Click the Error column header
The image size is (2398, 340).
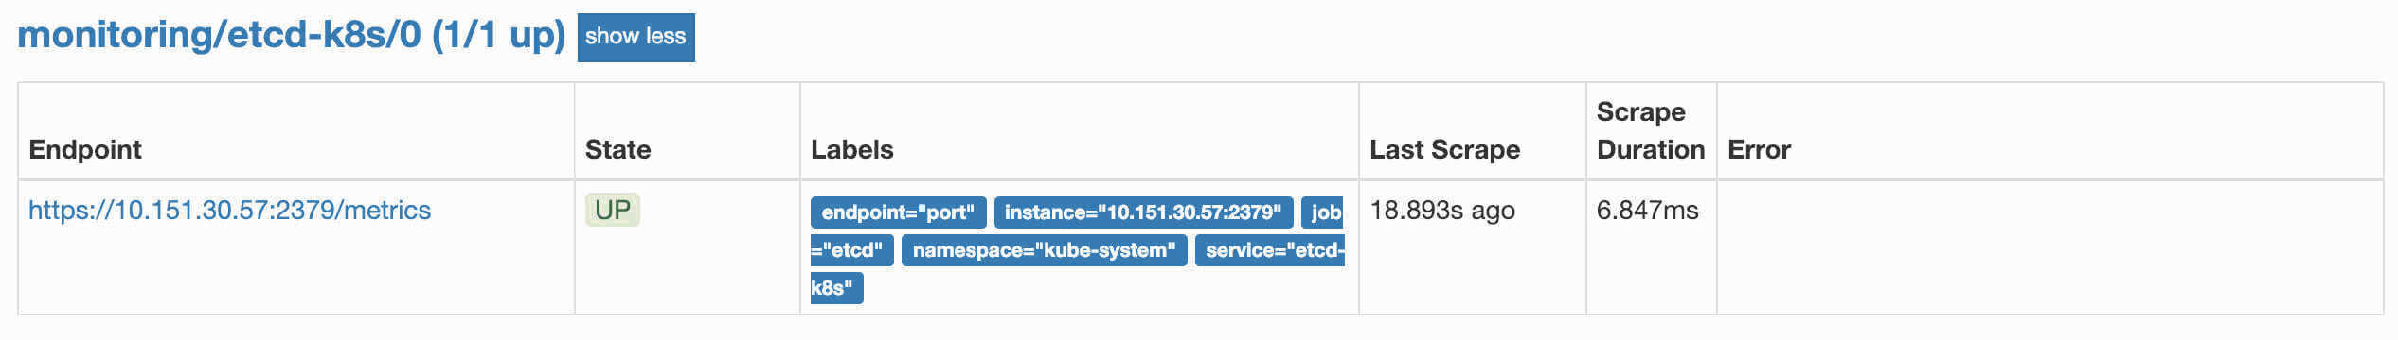(x=1759, y=149)
